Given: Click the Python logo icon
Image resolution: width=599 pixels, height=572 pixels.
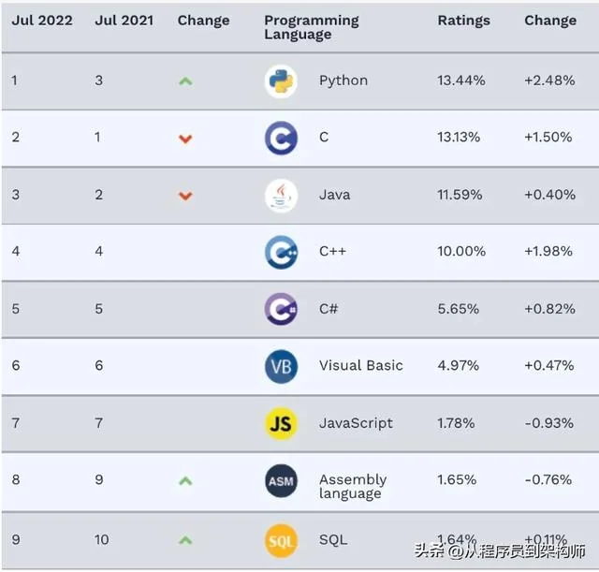Looking at the screenshot, I should click(x=281, y=81).
